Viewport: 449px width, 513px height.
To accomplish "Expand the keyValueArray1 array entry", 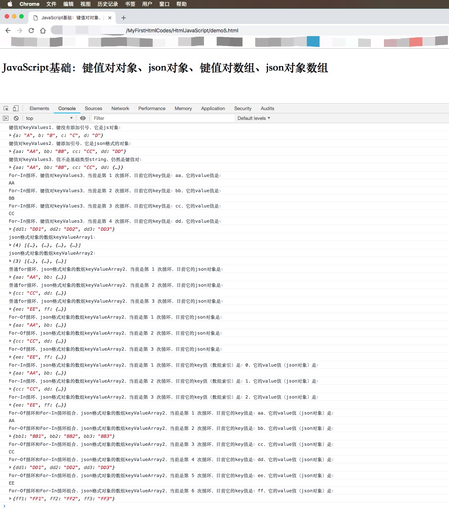I will 11,245.
